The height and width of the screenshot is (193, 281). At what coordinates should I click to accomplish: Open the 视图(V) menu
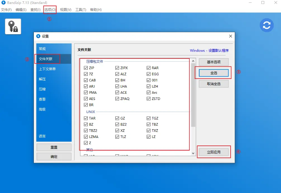click(x=66, y=10)
